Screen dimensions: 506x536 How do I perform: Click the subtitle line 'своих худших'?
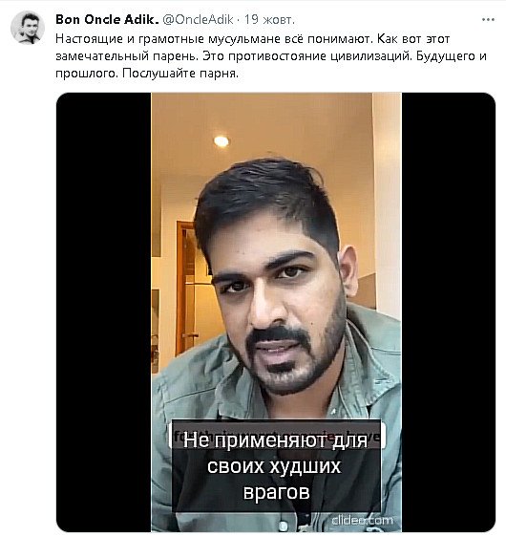pos(274,465)
